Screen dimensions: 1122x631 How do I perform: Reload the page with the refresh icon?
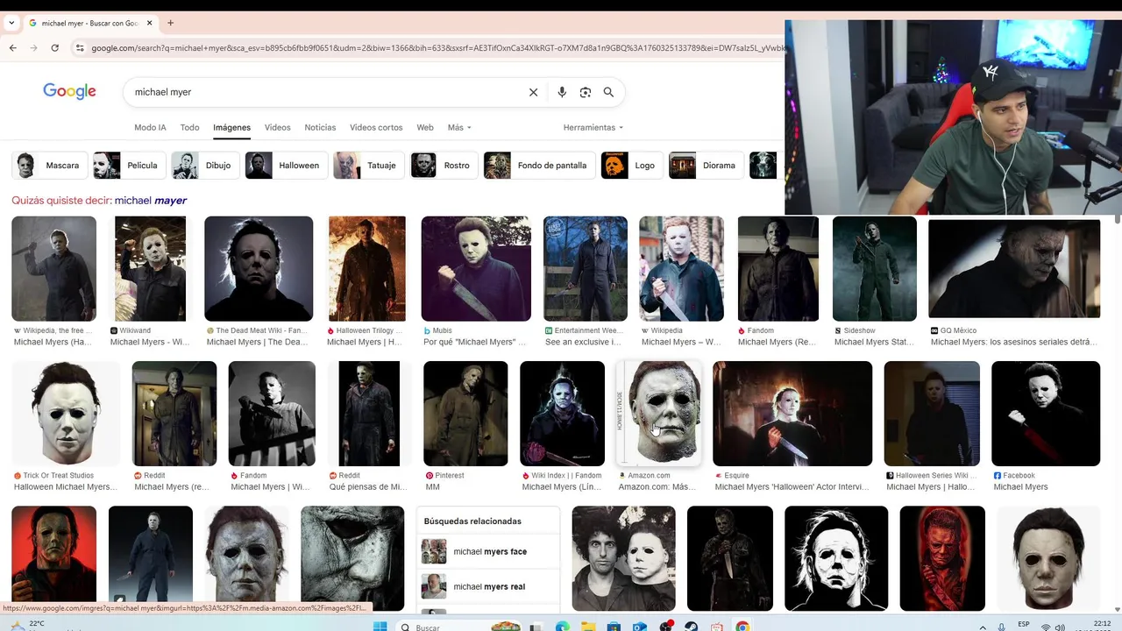point(54,47)
